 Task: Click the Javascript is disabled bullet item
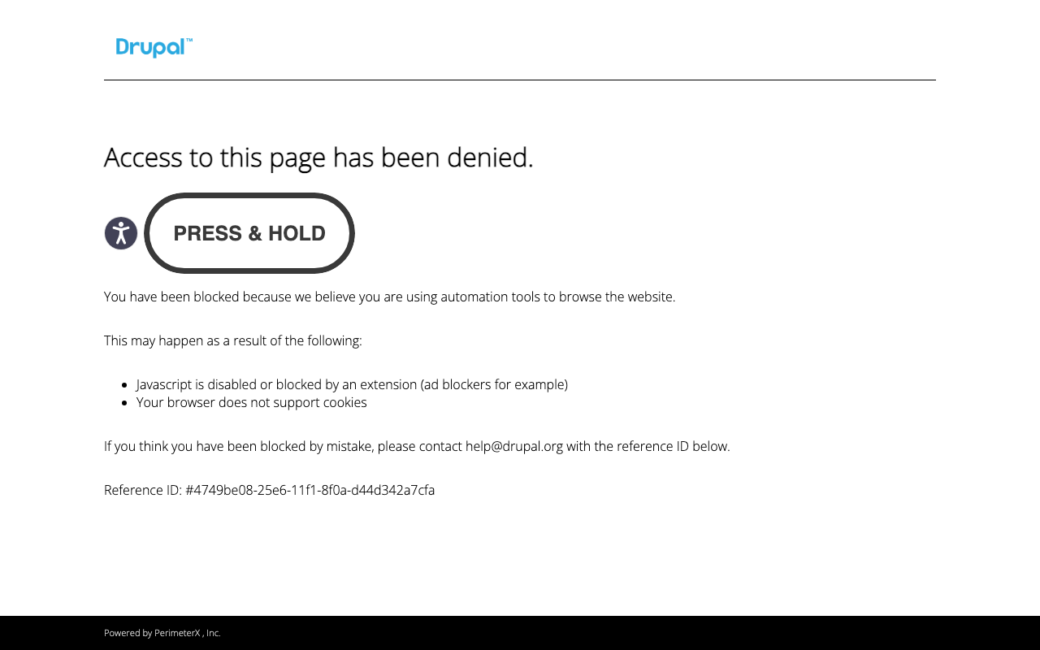pyautogui.click(x=352, y=384)
